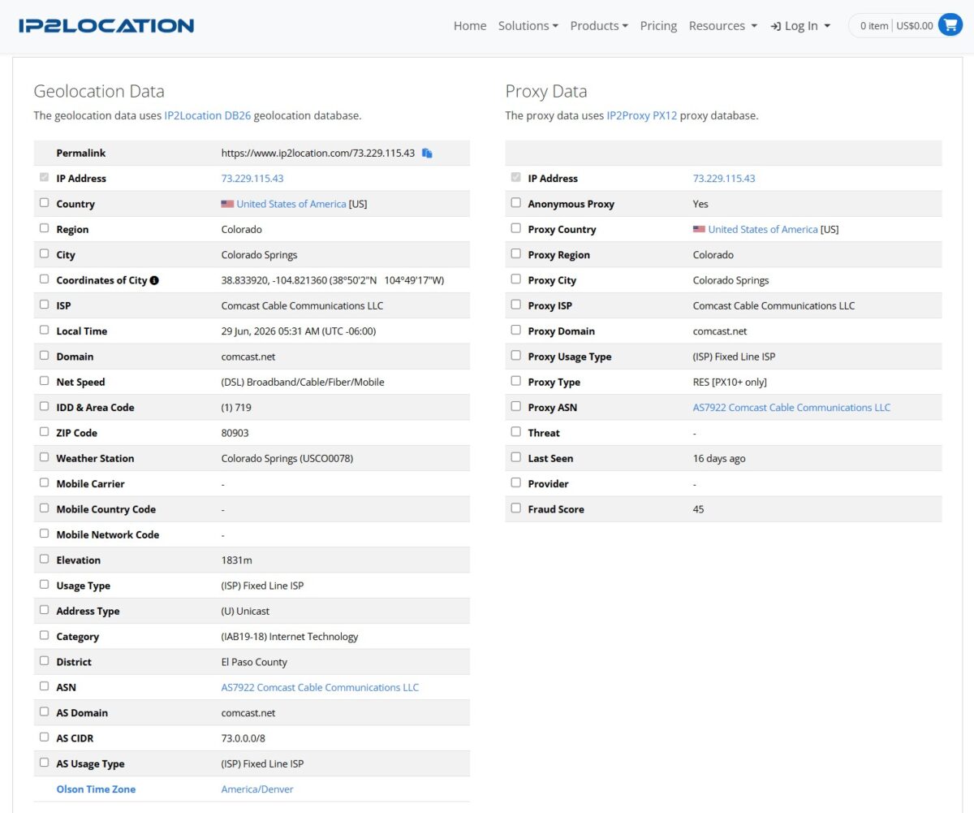
Task: Expand the Resources dropdown menu
Action: click(723, 26)
